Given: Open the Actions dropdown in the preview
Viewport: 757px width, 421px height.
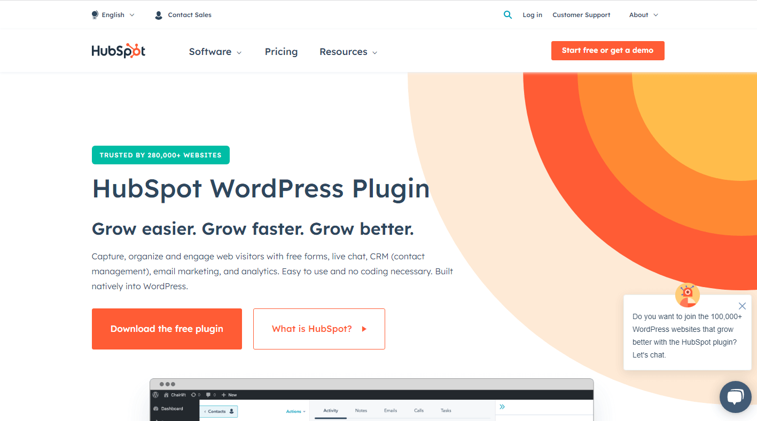Looking at the screenshot, I should [295, 411].
